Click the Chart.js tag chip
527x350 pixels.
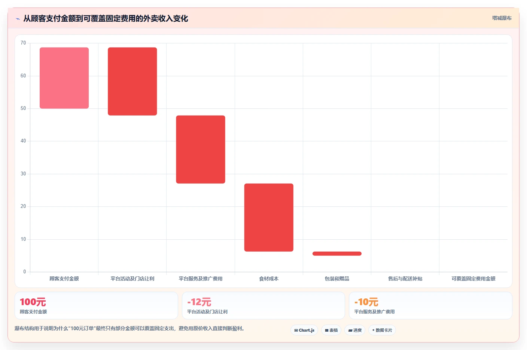click(304, 330)
